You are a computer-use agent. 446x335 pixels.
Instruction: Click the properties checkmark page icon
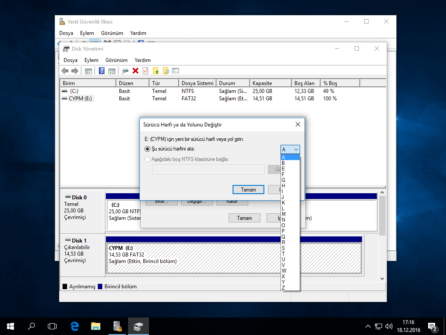[145, 71]
